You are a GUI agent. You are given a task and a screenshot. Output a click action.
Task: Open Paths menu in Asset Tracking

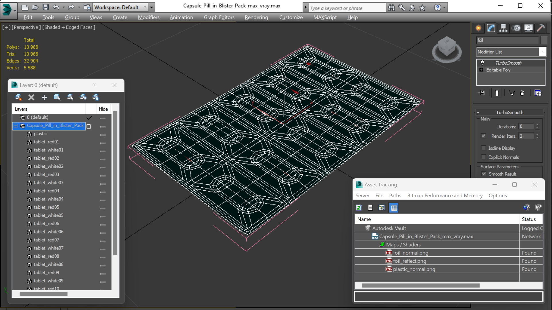pyautogui.click(x=395, y=195)
